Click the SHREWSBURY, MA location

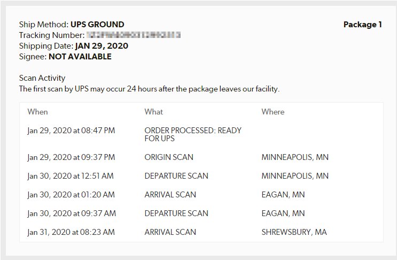294,232
